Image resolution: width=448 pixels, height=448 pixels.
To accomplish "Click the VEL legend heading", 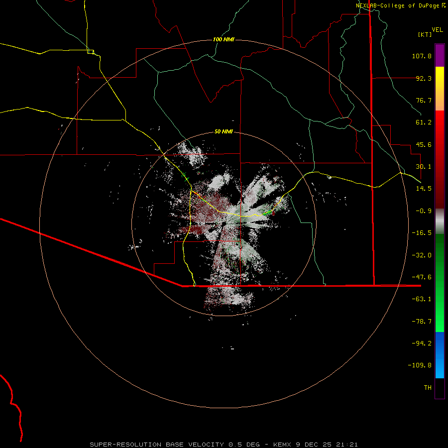I will (x=437, y=30).
